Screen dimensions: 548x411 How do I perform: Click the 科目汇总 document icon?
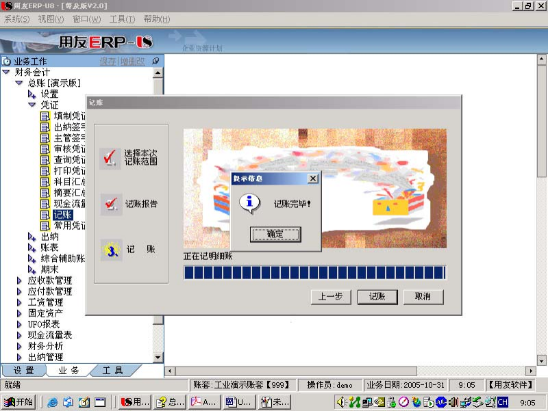click(45, 182)
